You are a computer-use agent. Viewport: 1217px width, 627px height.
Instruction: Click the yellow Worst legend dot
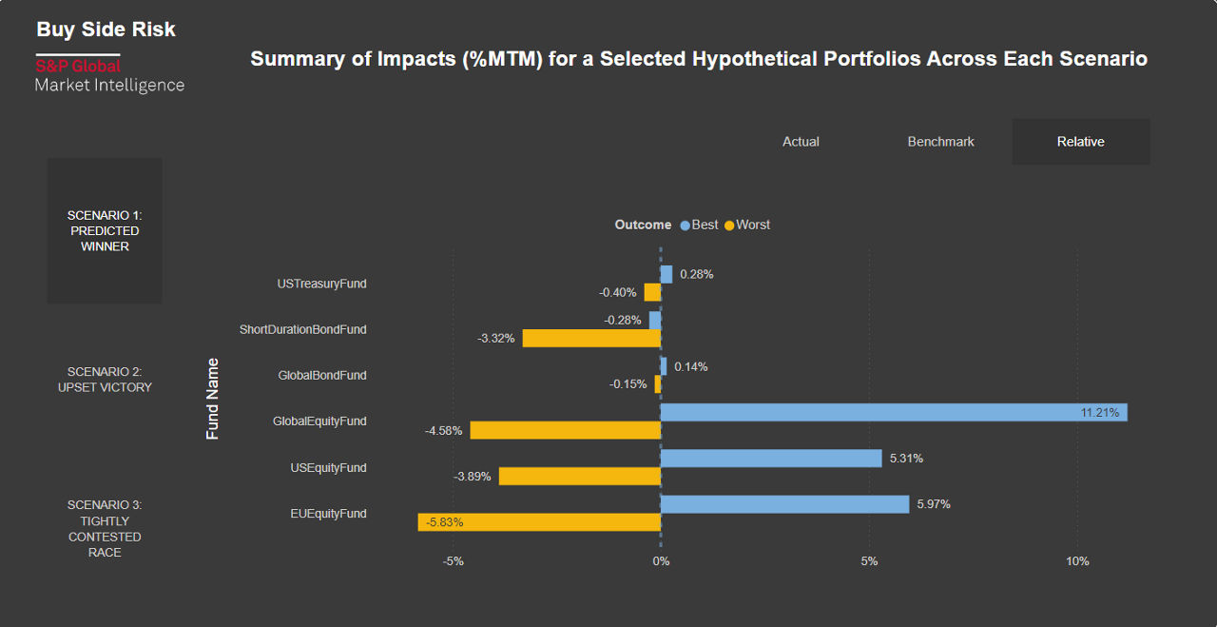click(x=729, y=225)
